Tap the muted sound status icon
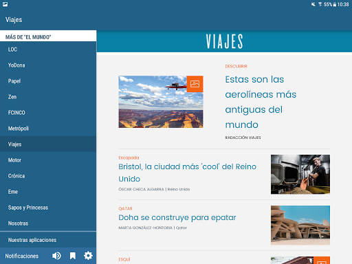The width and height of the screenshot is (352, 264). (x=313, y=4)
